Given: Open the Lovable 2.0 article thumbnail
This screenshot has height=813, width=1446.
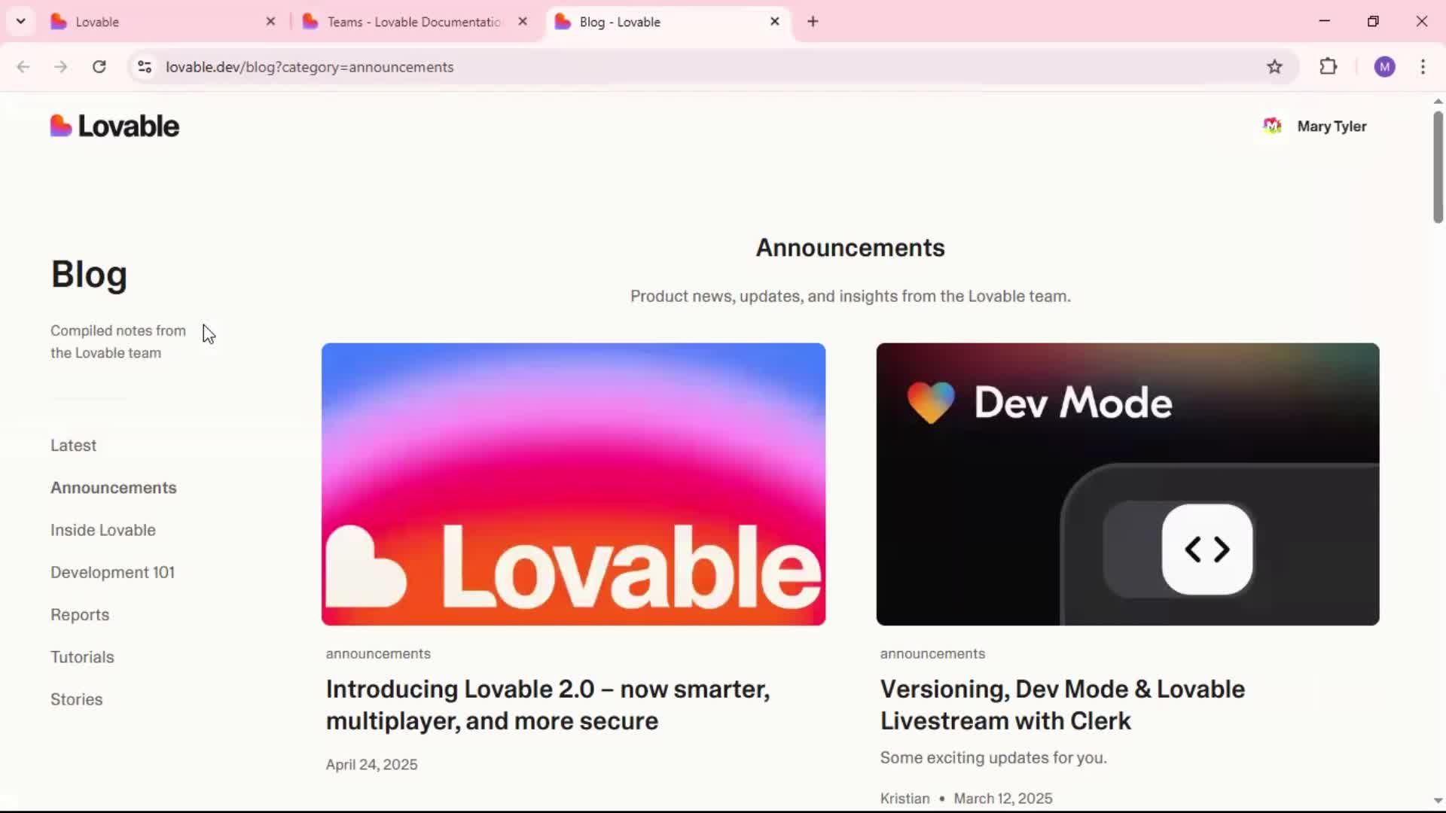Looking at the screenshot, I should coord(573,484).
